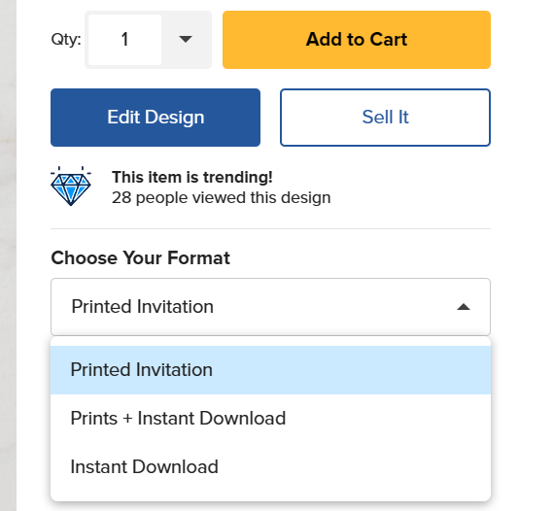
Task: Open the Edit Design button
Action: point(156,118)
